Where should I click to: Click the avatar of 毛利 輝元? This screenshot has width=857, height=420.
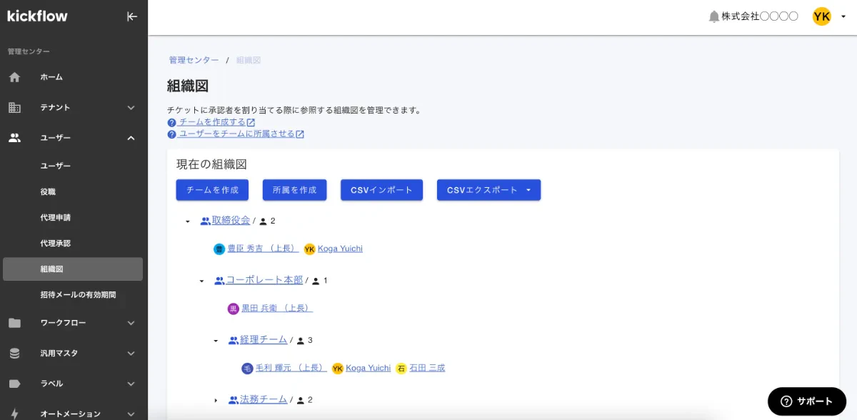(247, 369)
